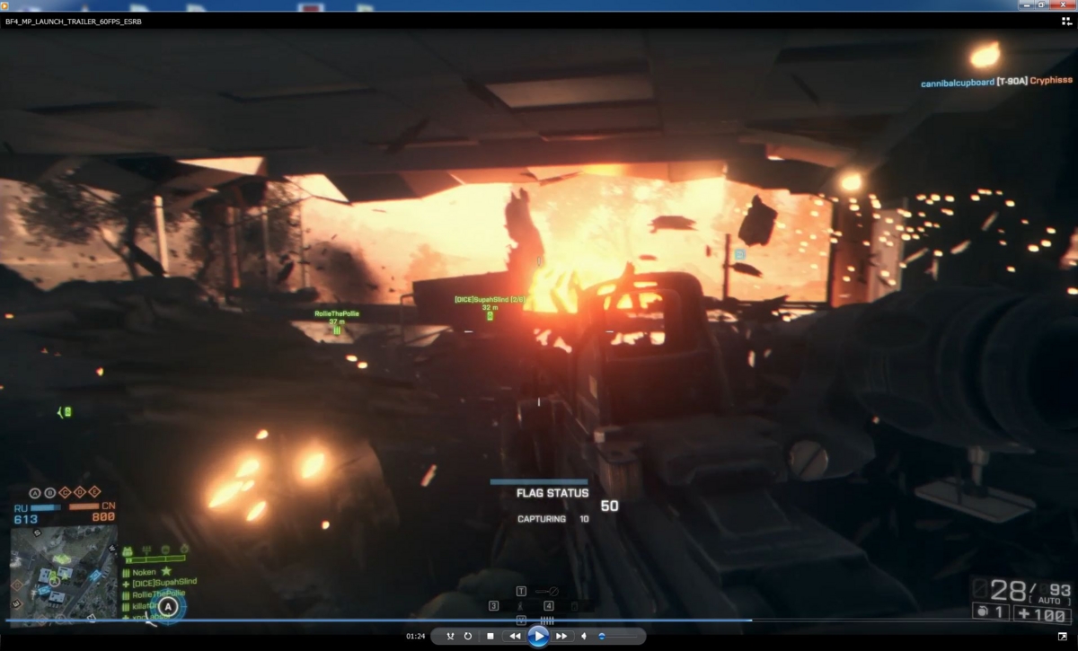The height and width of the screenshot is (651, 1078).
Task: Mute the player sound
Action: click(584, 636)
